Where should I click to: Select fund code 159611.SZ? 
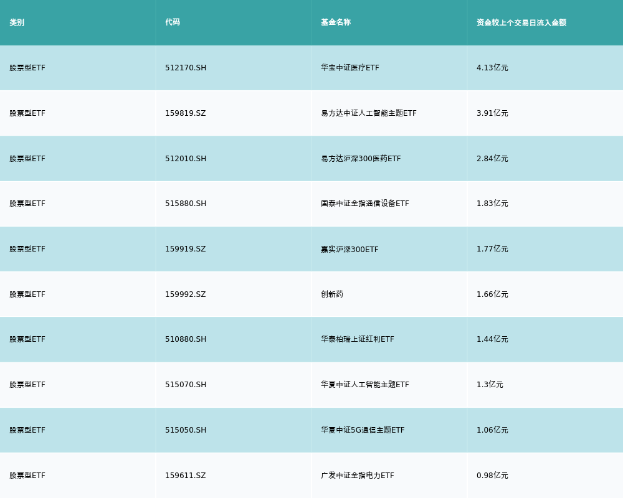point(185,476)
